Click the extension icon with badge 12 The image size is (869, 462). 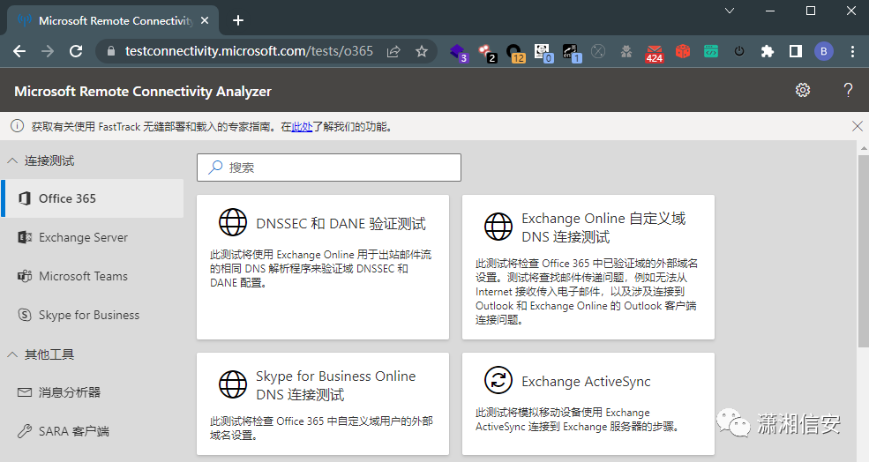coord(515,53)
